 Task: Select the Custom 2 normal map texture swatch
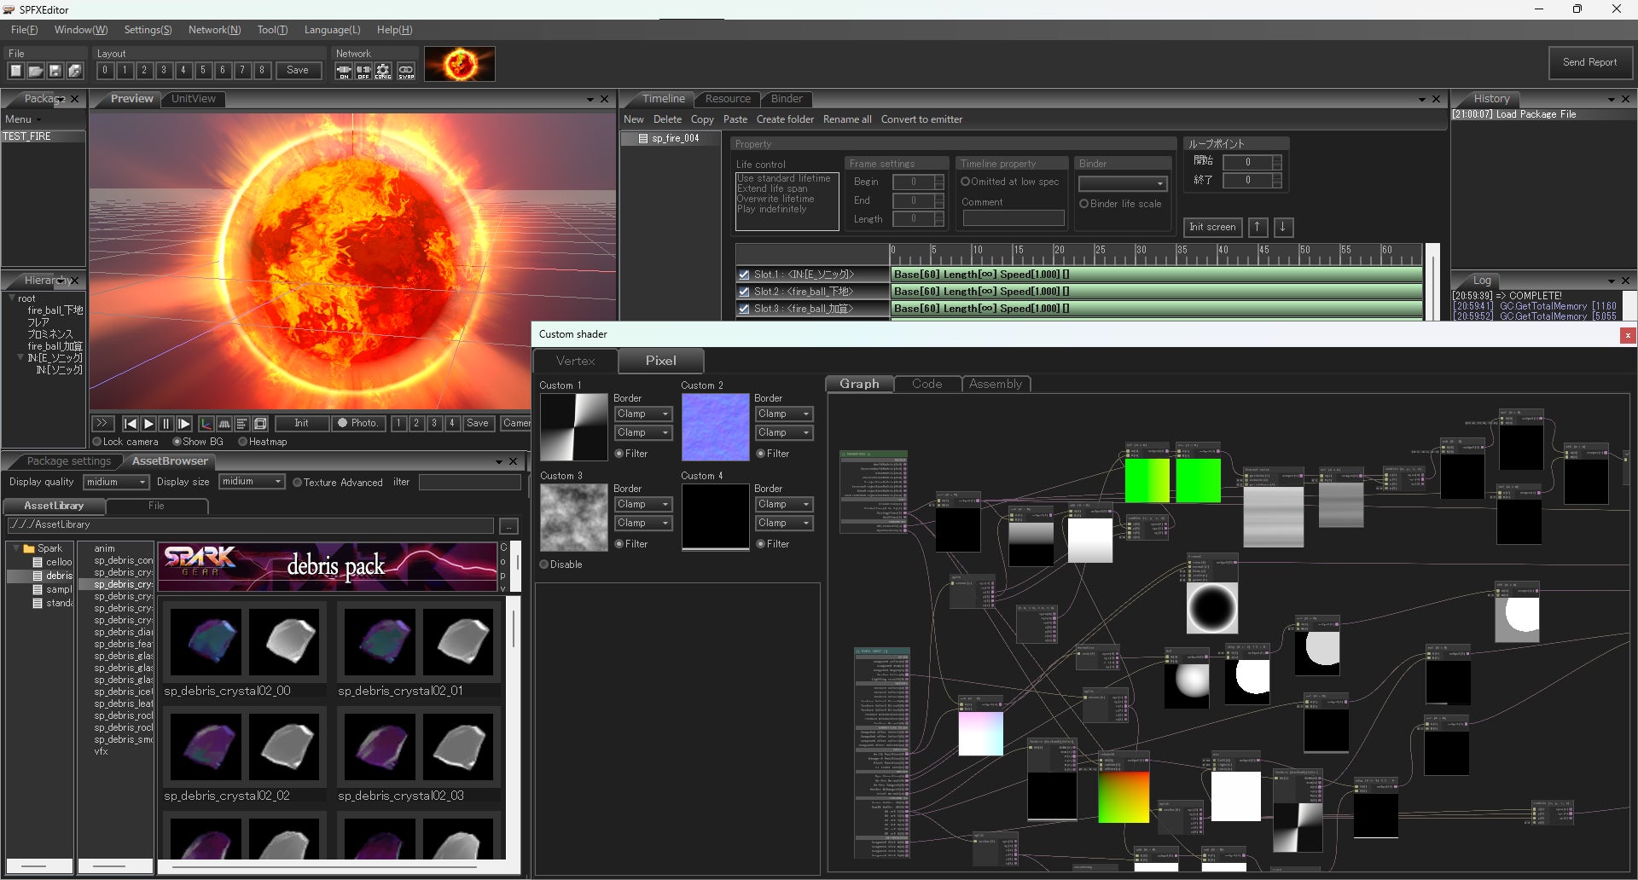(x=715, y=427)
